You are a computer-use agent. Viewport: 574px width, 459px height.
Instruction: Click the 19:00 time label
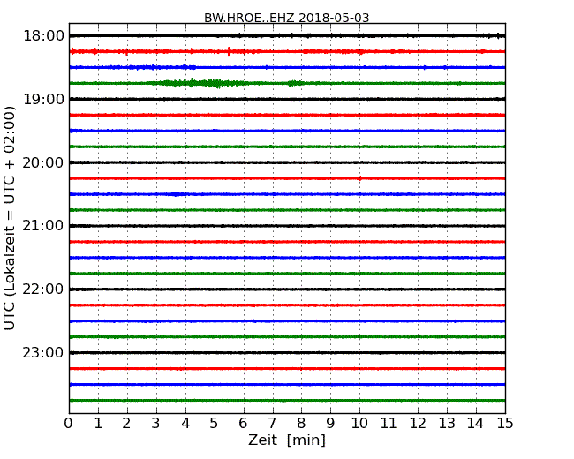tap(43, 99)
